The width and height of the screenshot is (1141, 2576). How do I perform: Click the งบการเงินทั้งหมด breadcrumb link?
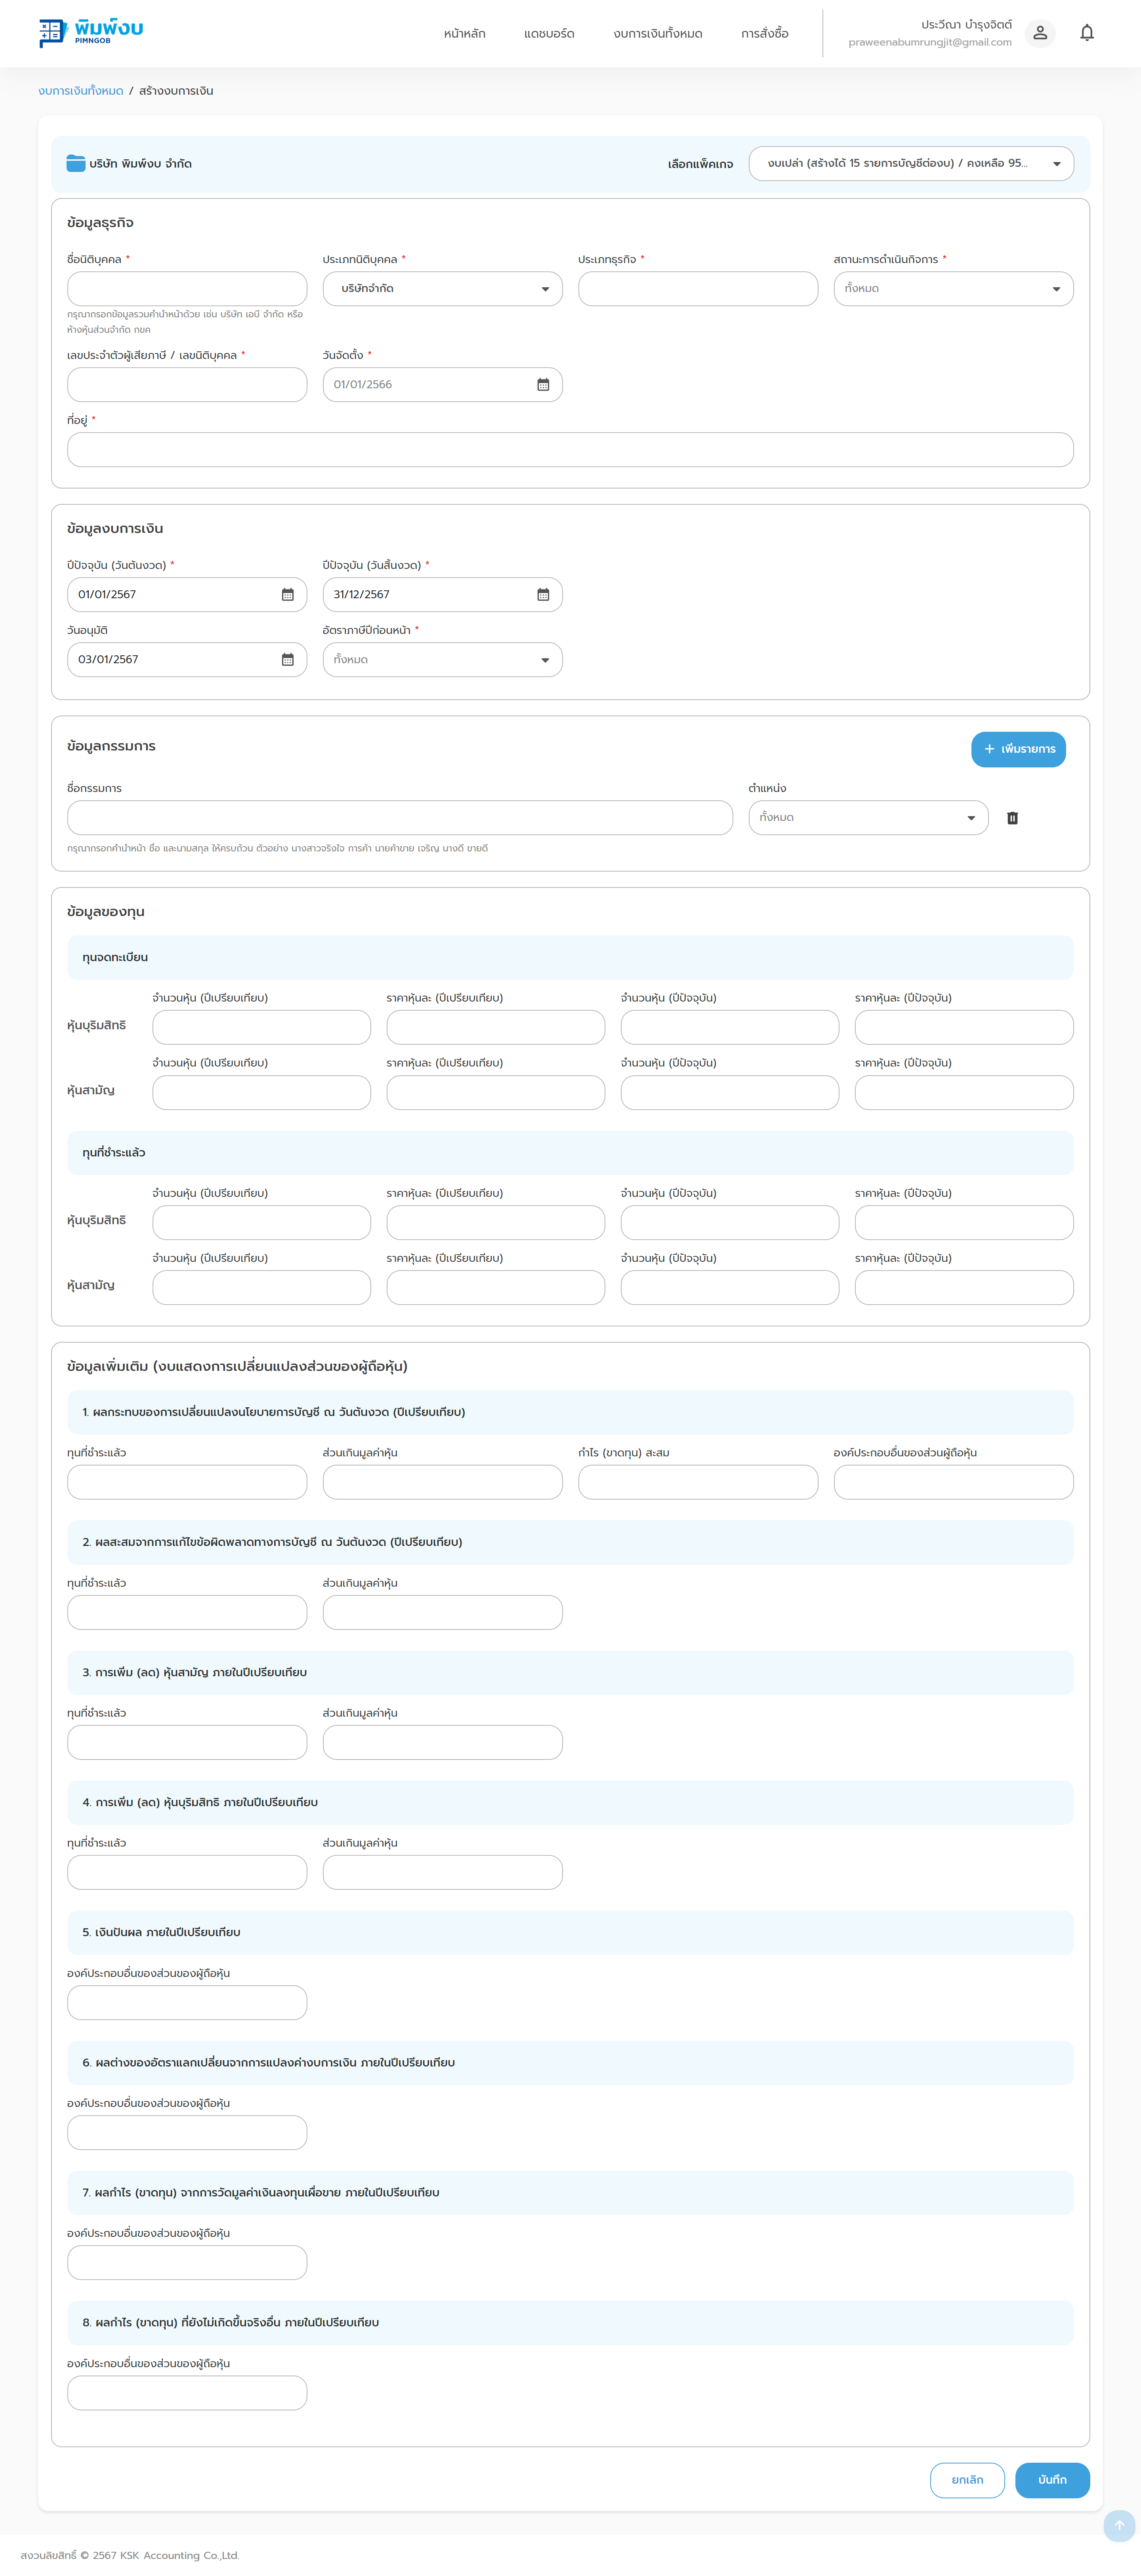tap(81, 91)
